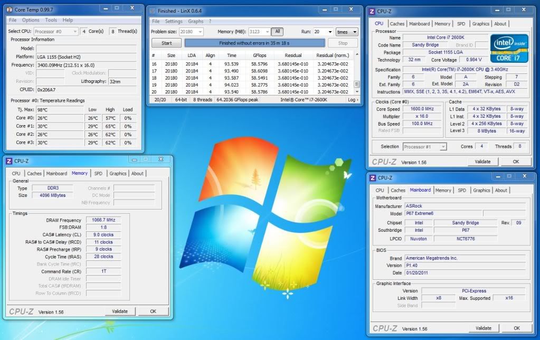
Task: Click the Link Width x8 value
Action: pyautogui.click(x=439, y=298)
